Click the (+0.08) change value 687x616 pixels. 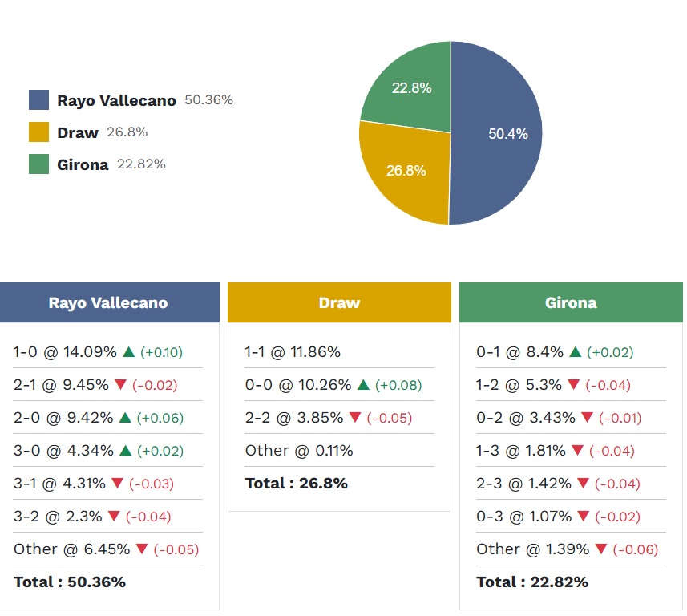tap(398, 385)
